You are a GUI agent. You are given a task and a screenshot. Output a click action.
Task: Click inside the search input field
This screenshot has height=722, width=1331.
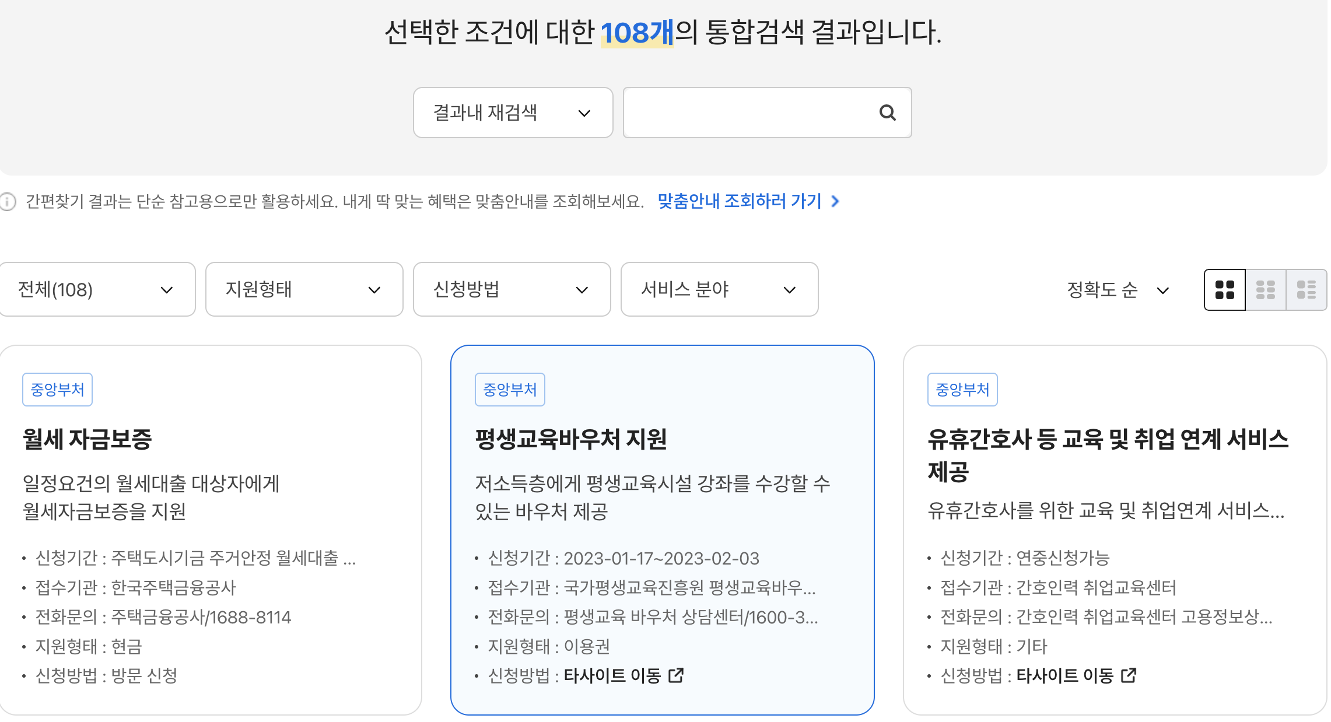coord(747,113)
